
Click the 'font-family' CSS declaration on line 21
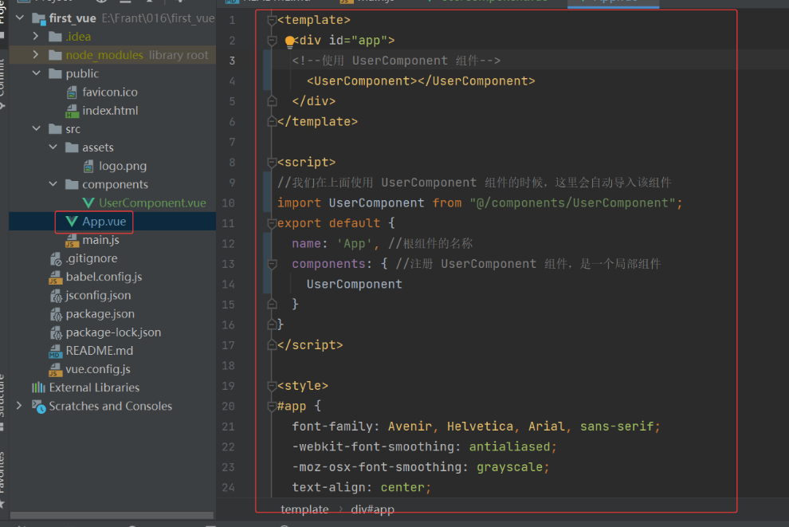pyautogui.click(x=476, y=427)
